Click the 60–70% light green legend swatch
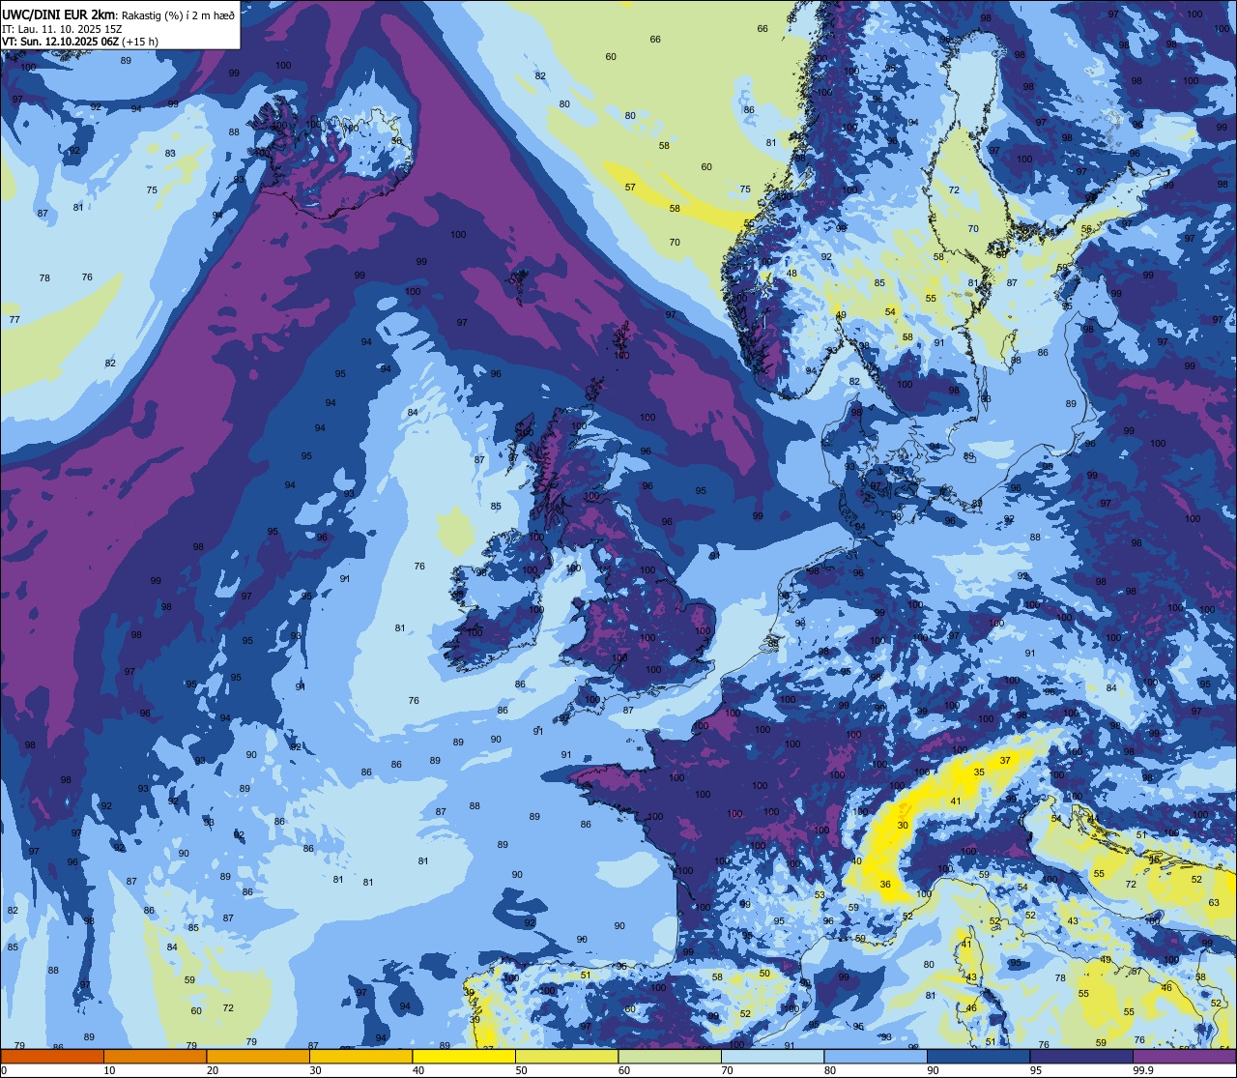The height and width of the screenshot is (1078, 1237). 670,1056
